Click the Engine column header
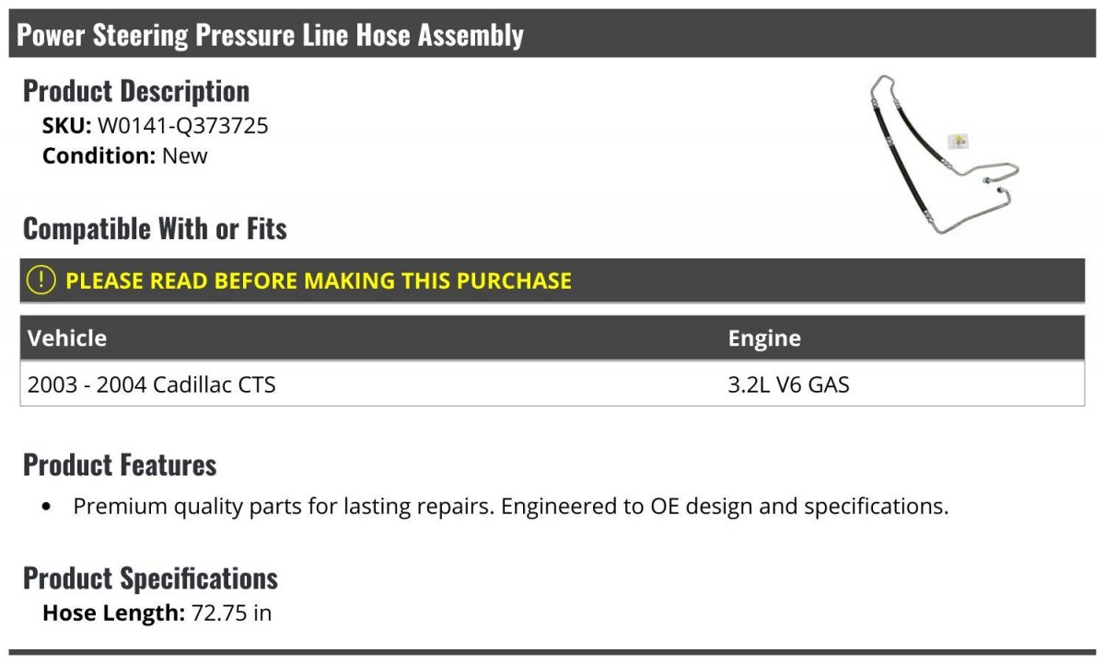The image size is (1105, 664). 764,338
